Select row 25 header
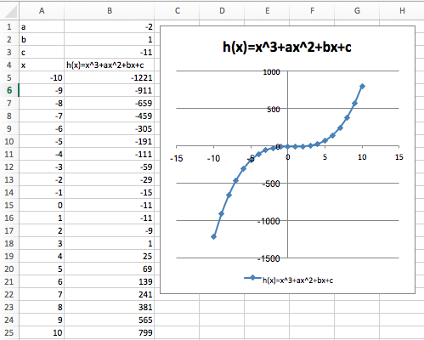This screenshot has height=340, width=424. pyautogui.click(x=9, y=332)
